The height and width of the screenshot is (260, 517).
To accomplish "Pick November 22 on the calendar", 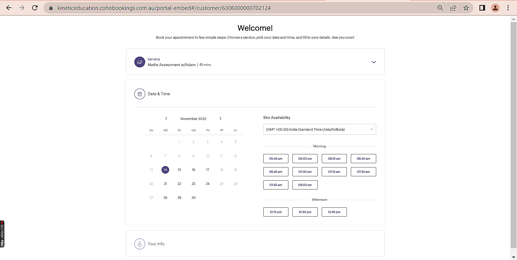I will coord(179,184).
